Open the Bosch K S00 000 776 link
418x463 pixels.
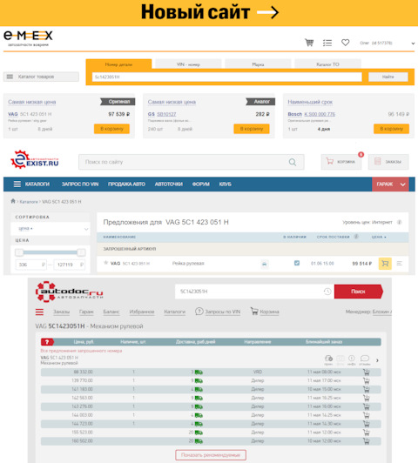tap(320, 114)
